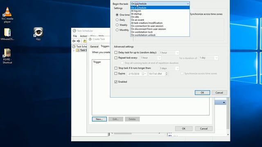Choose At task creation/modification option
262x147 pixels.
(160, 23)
